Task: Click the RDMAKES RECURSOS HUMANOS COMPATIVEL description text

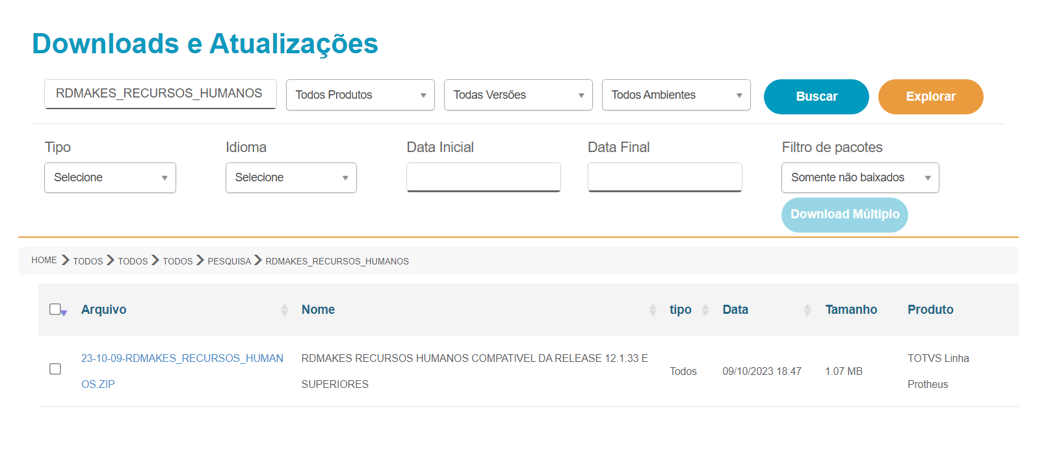Action: coord(475,371)
